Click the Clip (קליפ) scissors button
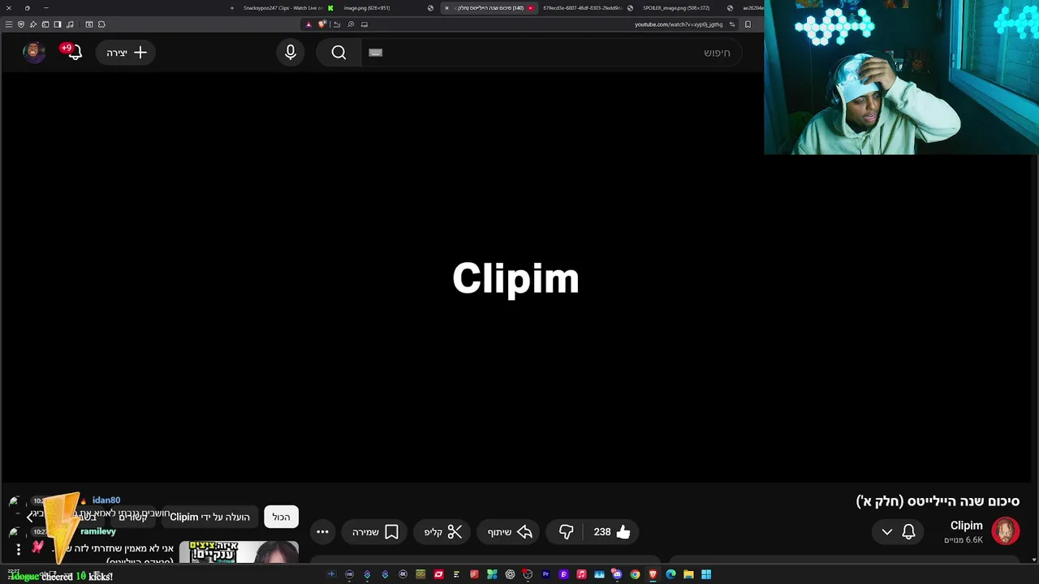The height and width of the screenshot is (584, 1039). pyautogui.click(x=442, y=532)
